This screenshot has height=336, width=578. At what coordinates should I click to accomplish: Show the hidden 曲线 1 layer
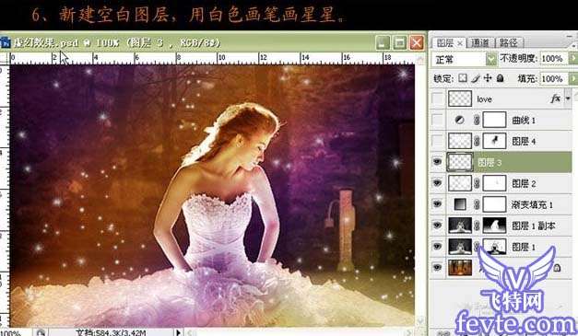pyautogui.click(x=437, y=120)
